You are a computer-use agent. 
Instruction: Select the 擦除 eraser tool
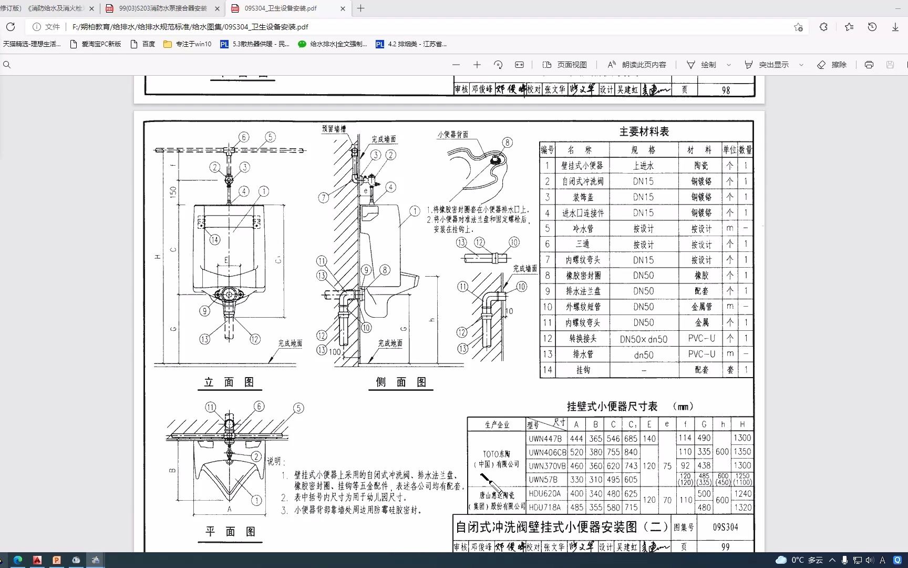[x=832, y=65]
